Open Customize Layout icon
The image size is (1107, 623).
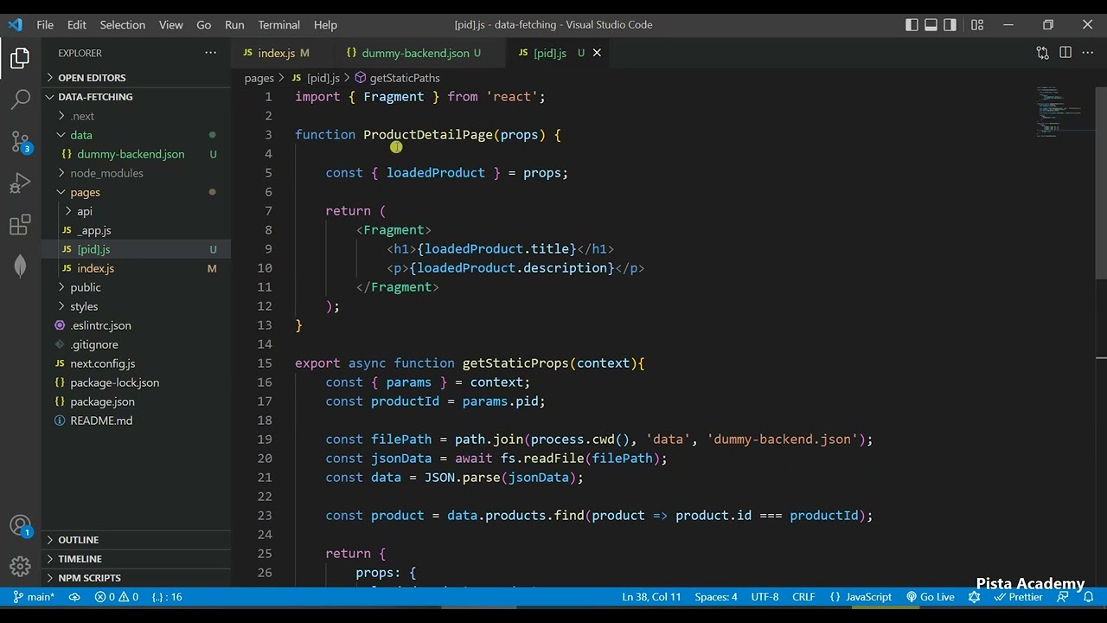977,25
